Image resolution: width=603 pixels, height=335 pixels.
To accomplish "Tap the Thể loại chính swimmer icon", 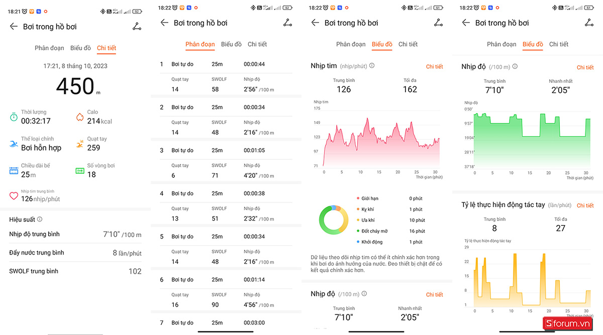I will point(14,144).
